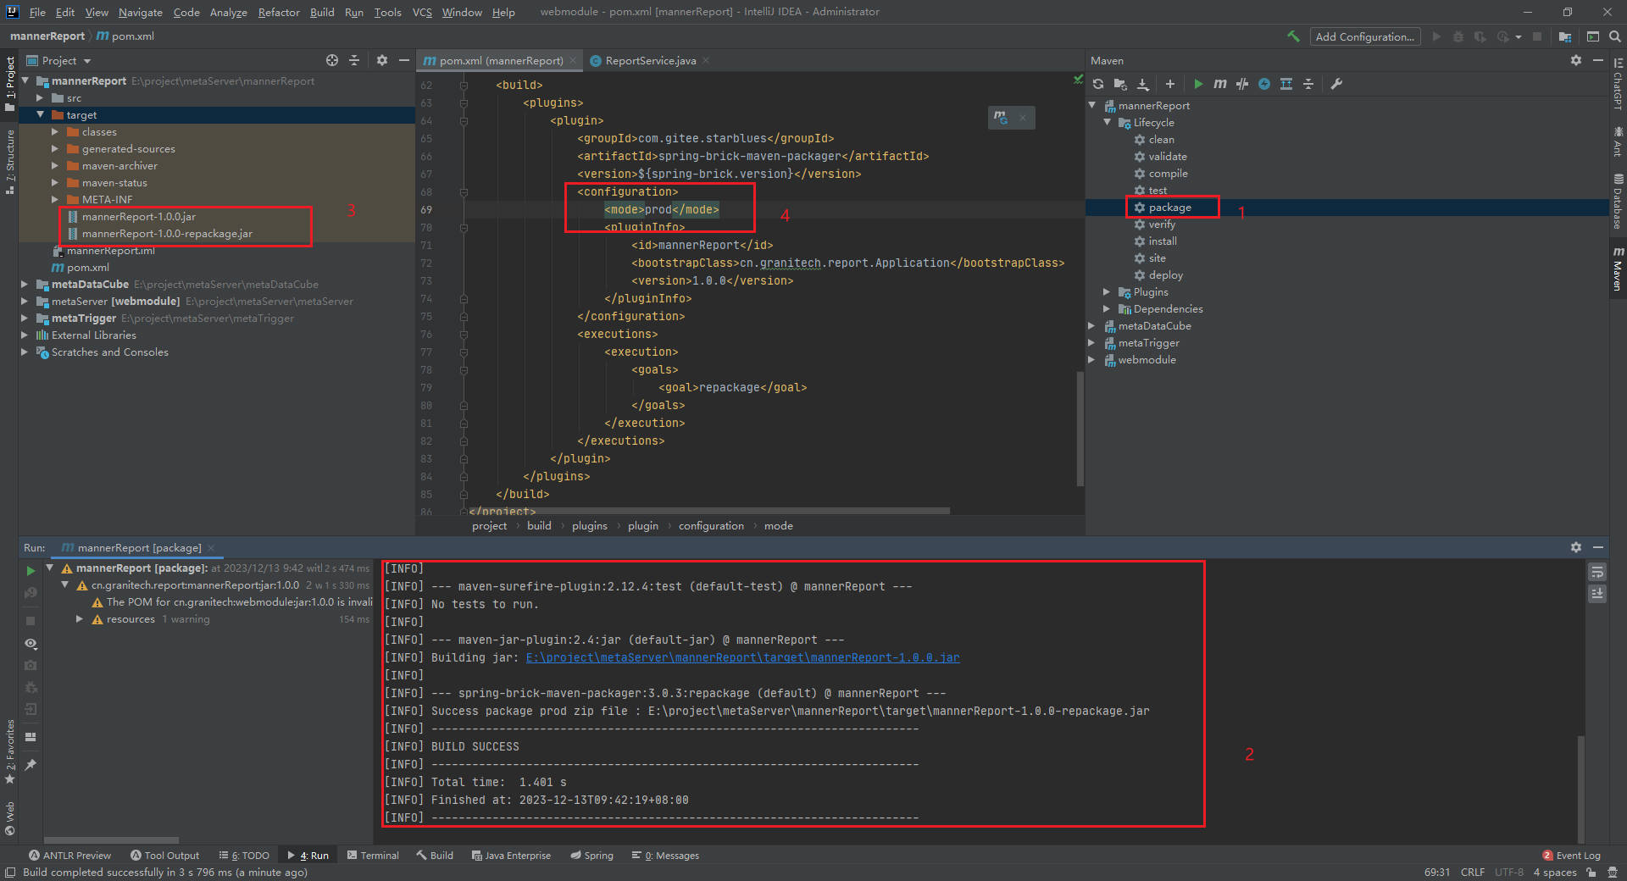Open Project Structure icon in top toolbar
1627x881 pixels.
[x=1564, y=36]
